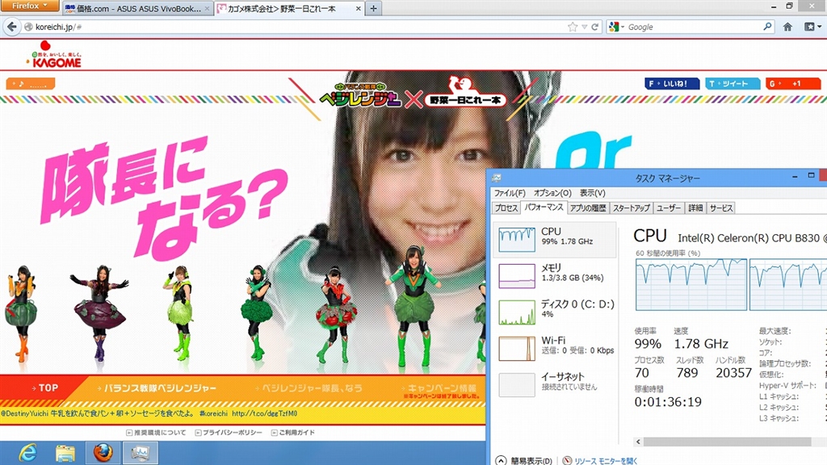Switch to the プロセス tab

click(506, 208)
